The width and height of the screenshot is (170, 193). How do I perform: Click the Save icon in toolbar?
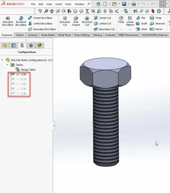(x=124, y=4)
